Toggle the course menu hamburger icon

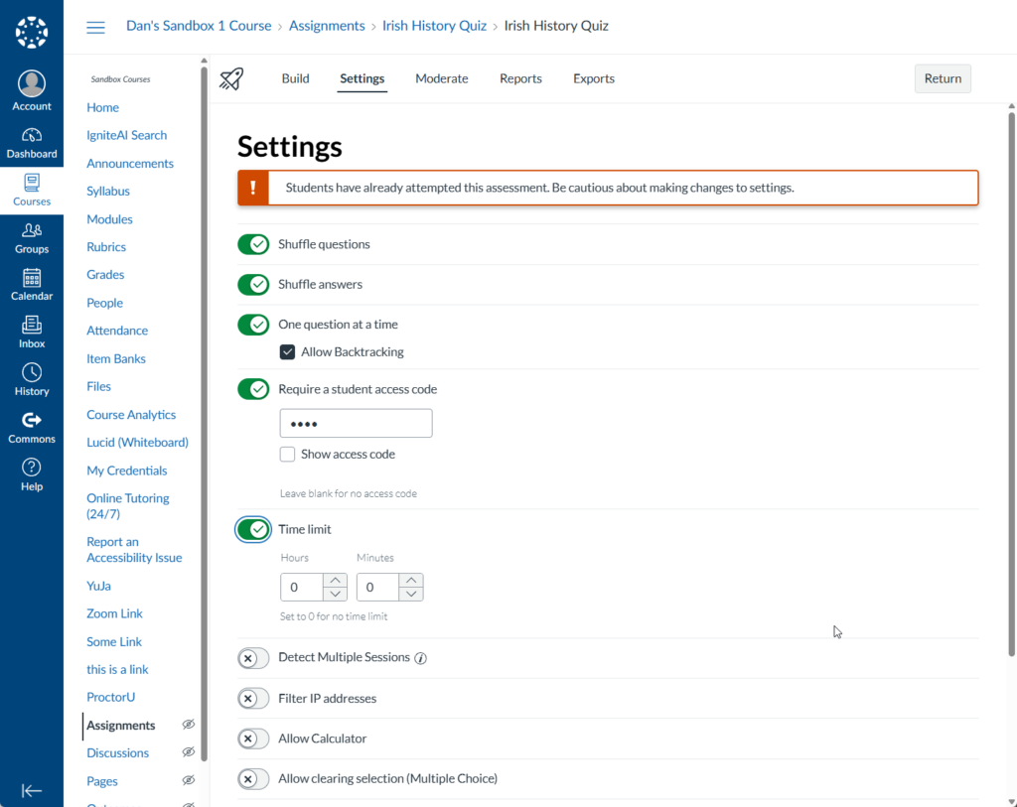(95, 27)
